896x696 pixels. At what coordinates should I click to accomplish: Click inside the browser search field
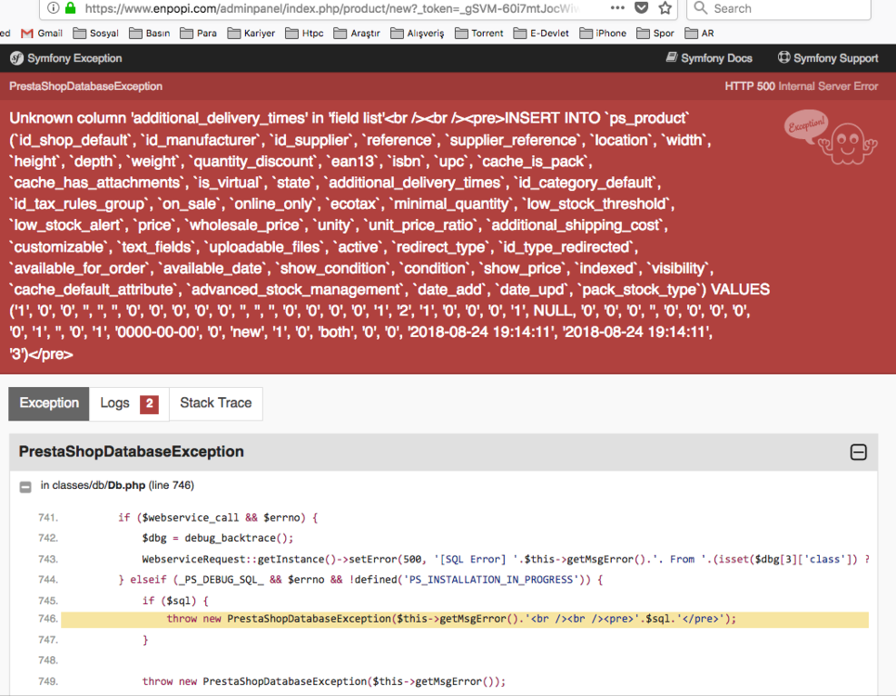tap(780, 9)
